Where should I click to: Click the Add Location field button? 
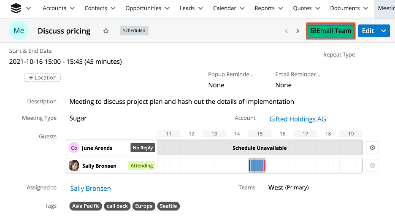pyautogui.click(x=43, y=78)
